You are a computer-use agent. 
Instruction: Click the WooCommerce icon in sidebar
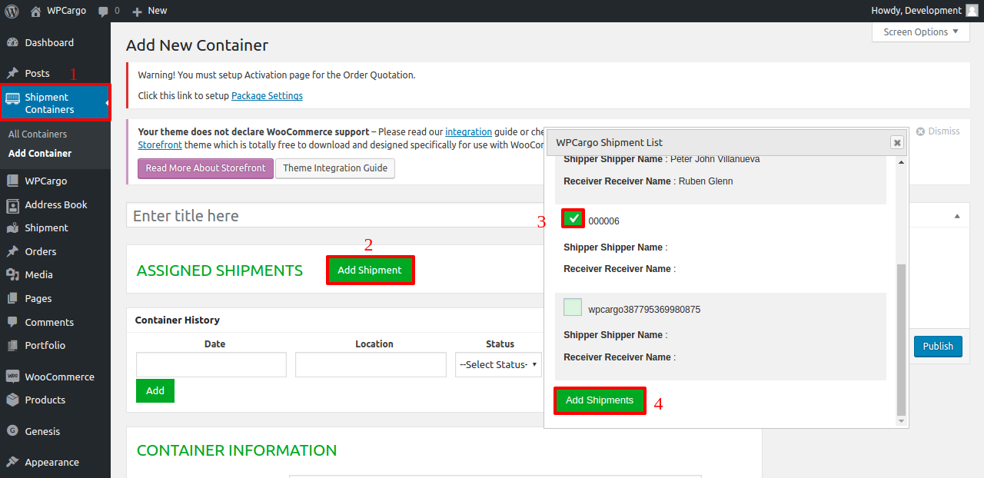click(12, 377)
